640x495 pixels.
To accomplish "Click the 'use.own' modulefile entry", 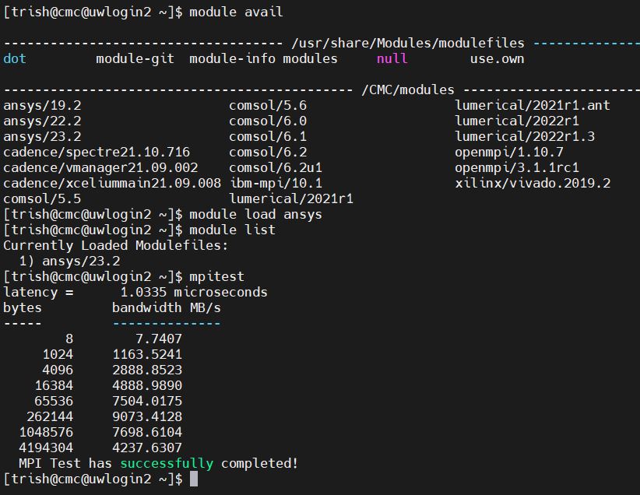I will pos(497,58).
